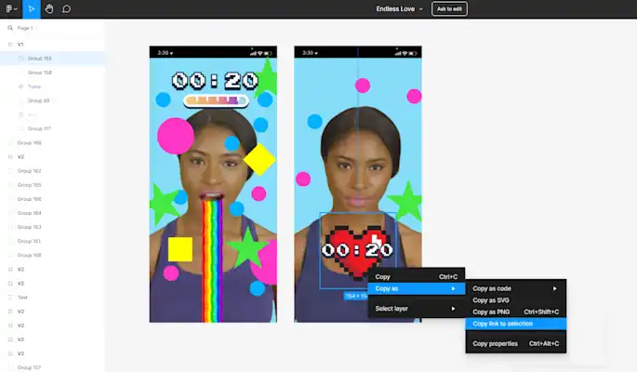Click the text icon of Text layer
The width and height of the screenshot is (637, 372).
(10, 298)
